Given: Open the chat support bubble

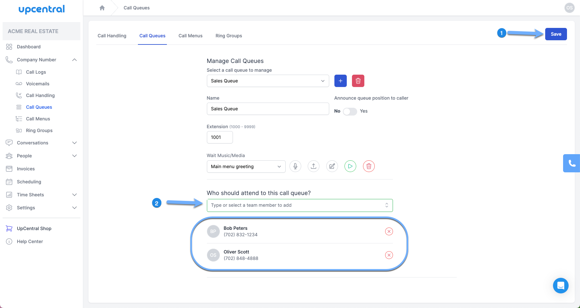Looking at the screenshot, I should point(560,286).
